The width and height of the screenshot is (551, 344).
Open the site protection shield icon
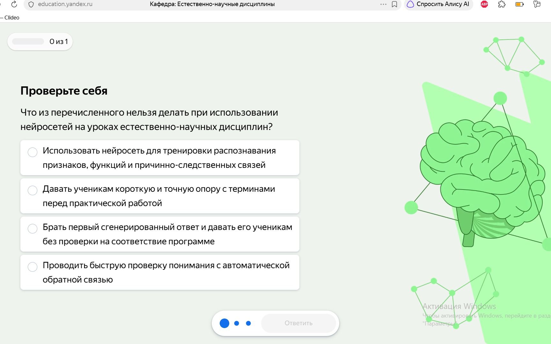[31, 4]
